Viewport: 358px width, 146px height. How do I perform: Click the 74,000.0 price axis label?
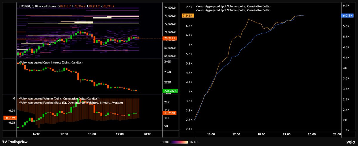pyautogui.click(x=170, y=8)
